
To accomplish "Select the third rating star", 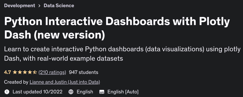I will click(25, 72).
